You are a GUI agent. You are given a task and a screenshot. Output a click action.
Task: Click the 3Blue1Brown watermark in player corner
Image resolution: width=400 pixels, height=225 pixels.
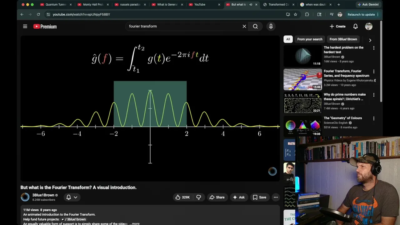click(x=272, y=171)
